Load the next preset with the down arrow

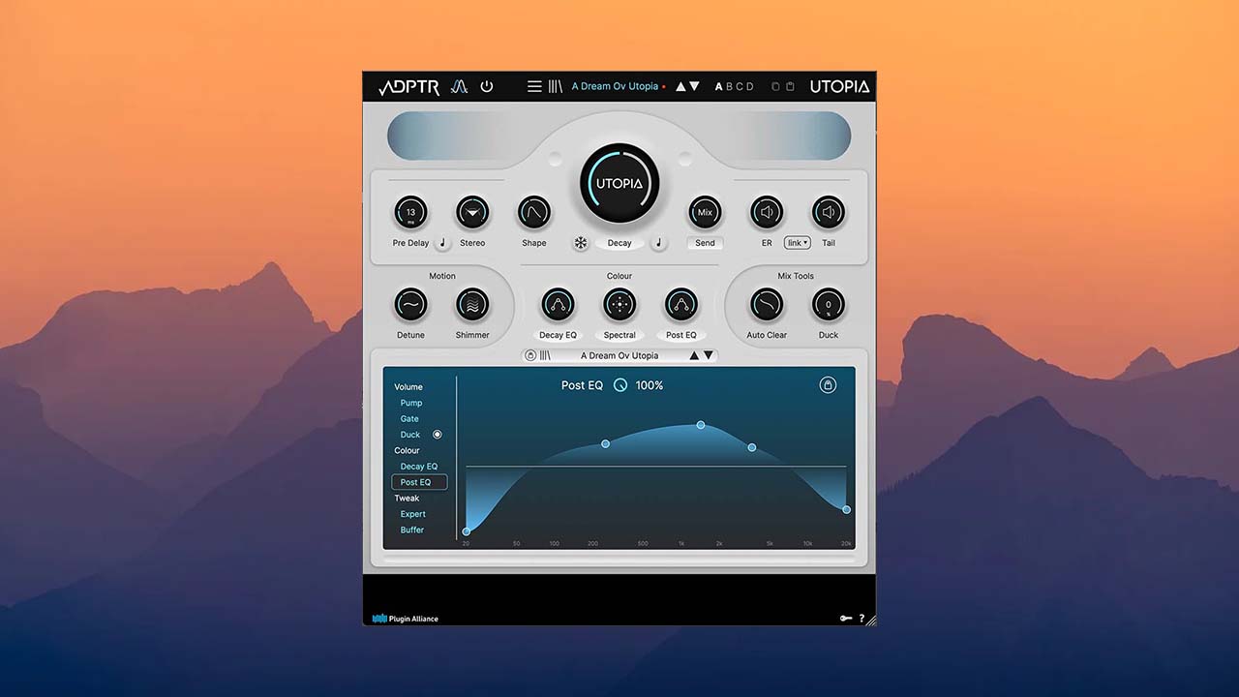tap(694, 86)
